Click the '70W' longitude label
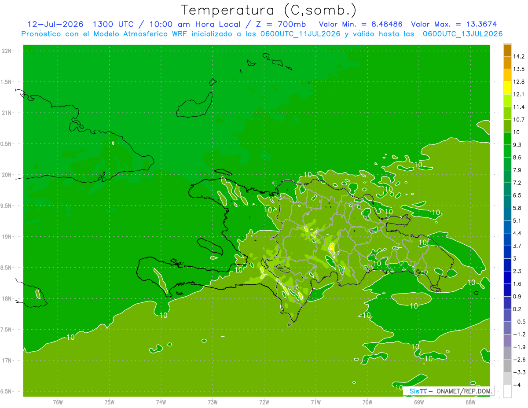 point(367,402)
